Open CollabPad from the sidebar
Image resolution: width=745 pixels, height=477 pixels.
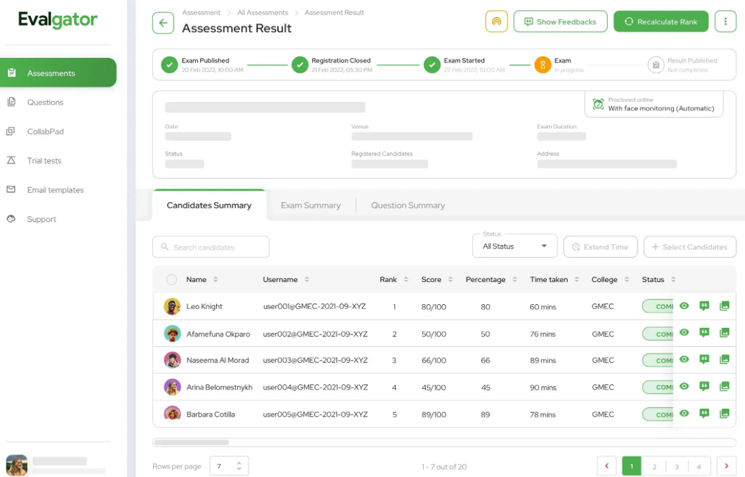click(46, 131)
